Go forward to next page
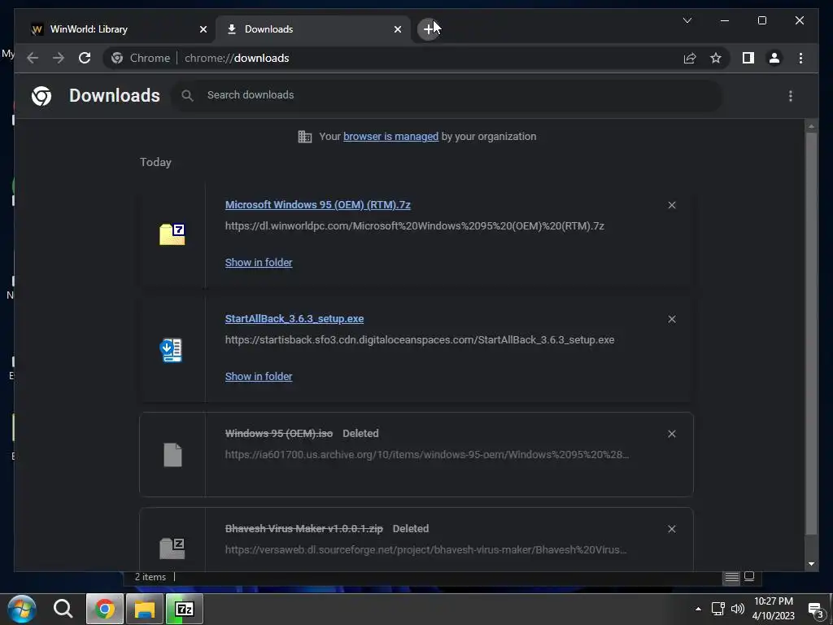Viewport: 833px width, 625px height. point(59,58)
